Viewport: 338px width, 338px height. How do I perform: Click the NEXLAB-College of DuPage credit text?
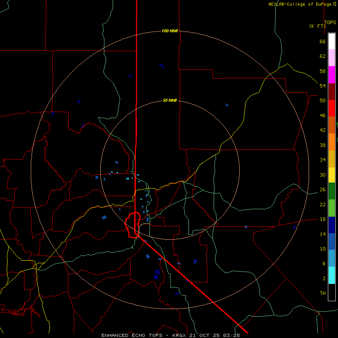pos(300,4)
